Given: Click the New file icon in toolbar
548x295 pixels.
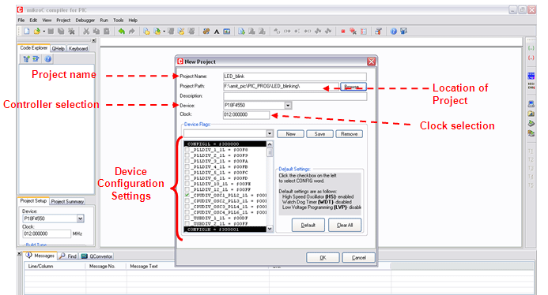Looking at the screenshot, I should [27, 31].
